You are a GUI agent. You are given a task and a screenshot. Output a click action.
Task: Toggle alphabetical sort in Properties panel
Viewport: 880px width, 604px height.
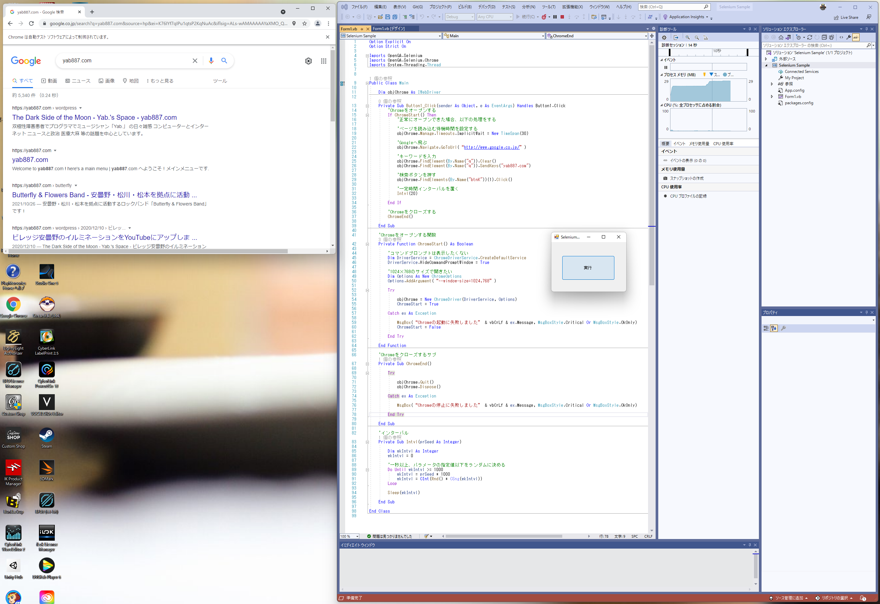pyautogui.click(x=774, y=329)
